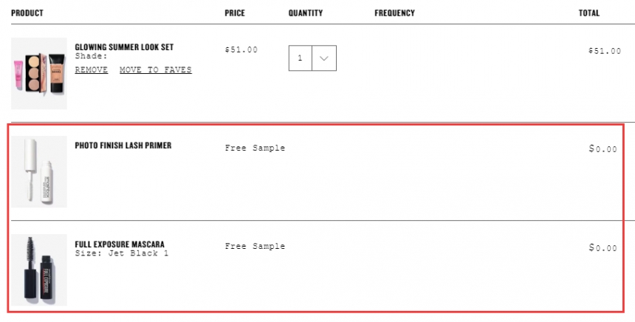Click the TOTAL column header

[589, 13]
